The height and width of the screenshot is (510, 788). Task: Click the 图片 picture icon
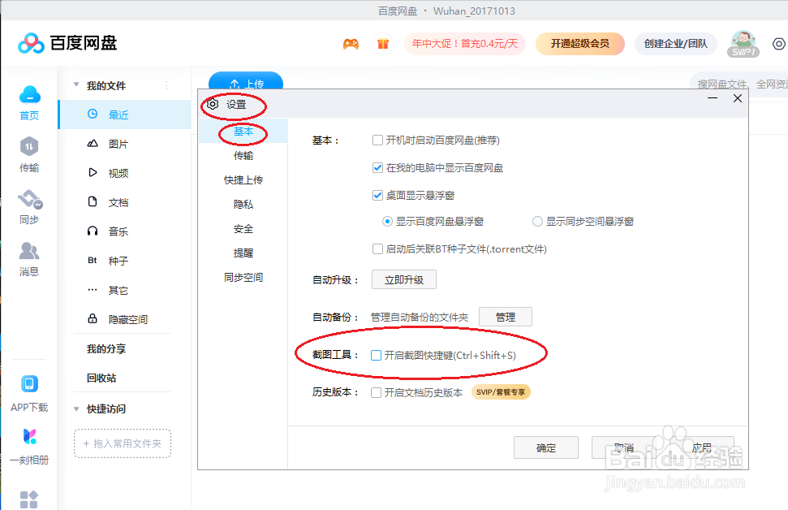click(x=93, y=144)
